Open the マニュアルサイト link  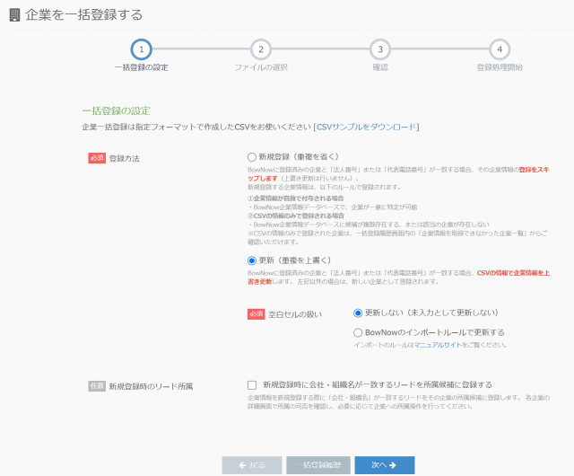[x=438, y=345]
